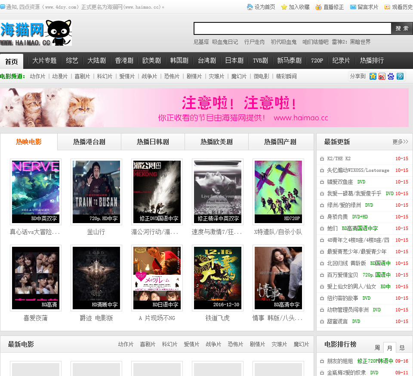The image size is (413, 376).
Task: Share to Sina Weibo icon
Action: click(x=382, y=76)
